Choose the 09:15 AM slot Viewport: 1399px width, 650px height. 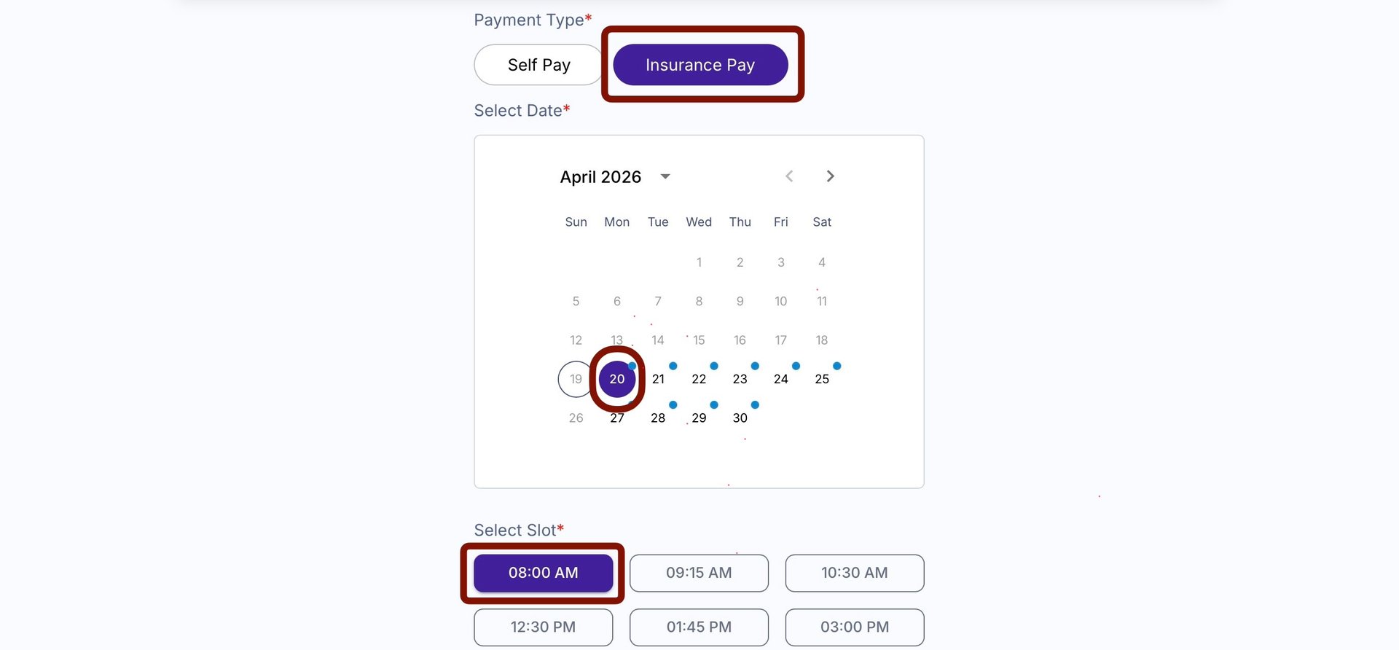[699, 573]
